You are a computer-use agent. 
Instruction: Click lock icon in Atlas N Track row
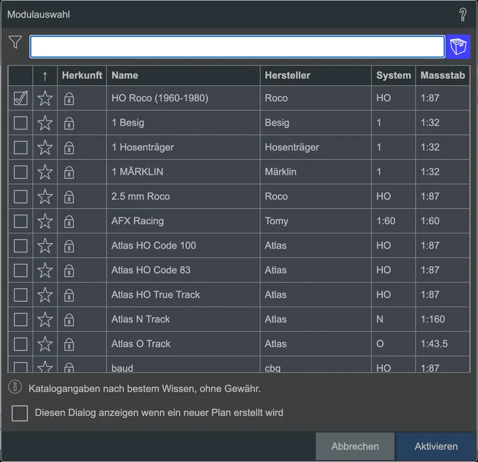pyautogui.click(x=69, y=320)
